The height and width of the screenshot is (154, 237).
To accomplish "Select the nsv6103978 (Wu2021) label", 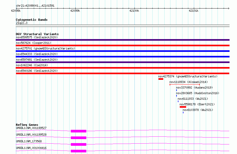I will click(x=198, y=110).
